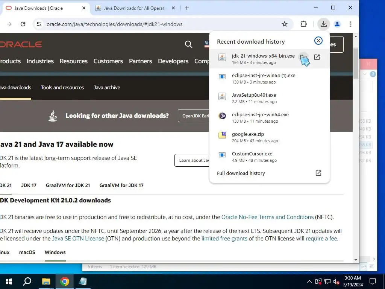The height and width of the screenshot is (289, 385).
Task: Click the page scrollbar up arrow
Action: (356, 37)
